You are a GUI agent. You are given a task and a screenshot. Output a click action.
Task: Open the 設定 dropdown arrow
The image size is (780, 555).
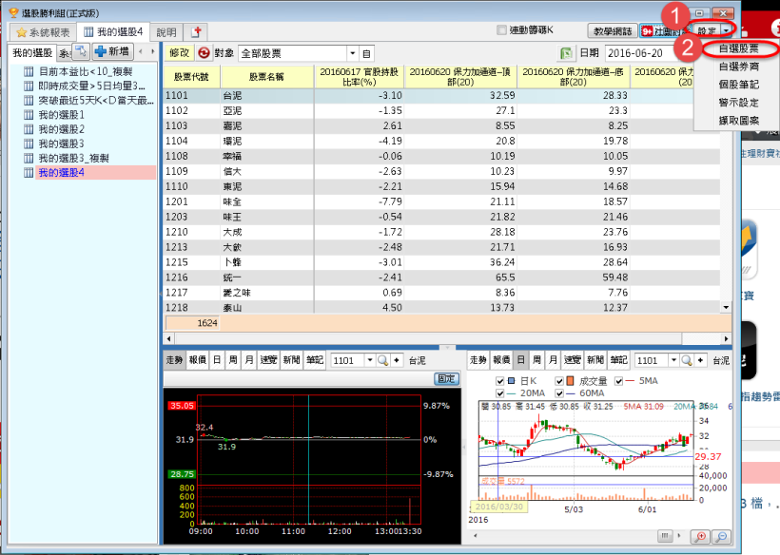(x=726, y=30)
